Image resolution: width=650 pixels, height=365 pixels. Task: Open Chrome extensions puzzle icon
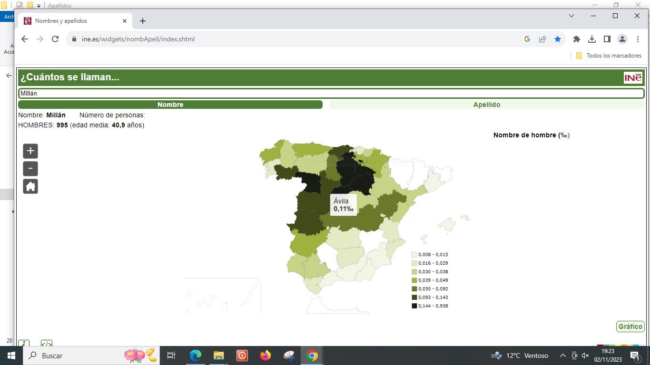click(x=577, y=39)
